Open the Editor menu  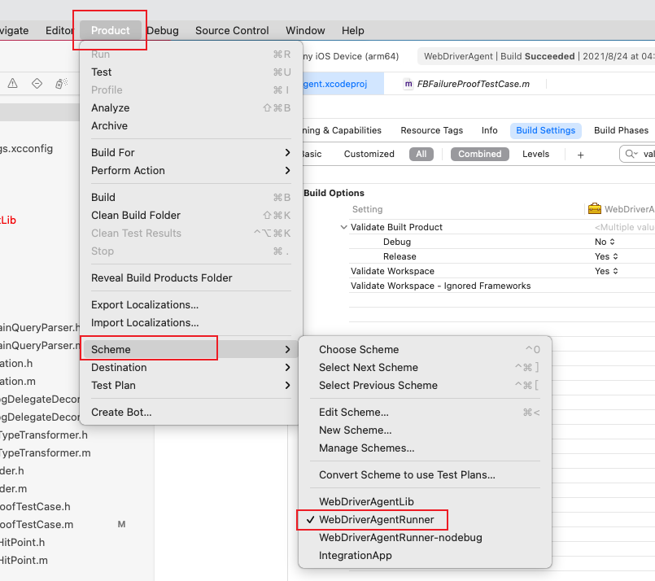59,30
